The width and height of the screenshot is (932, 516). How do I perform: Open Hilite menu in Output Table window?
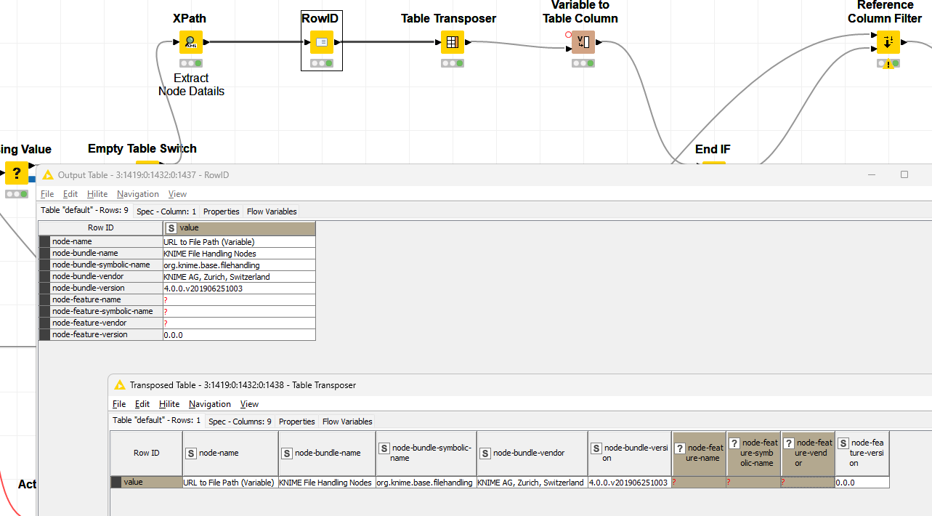coord(97,194)
